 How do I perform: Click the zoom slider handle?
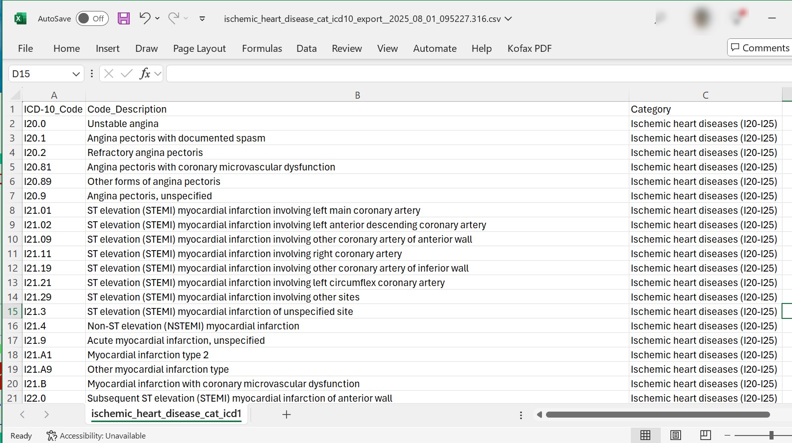[x=771, y=435]
